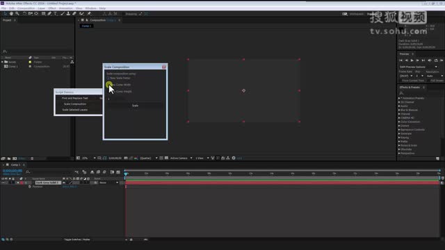The width and height of the screenshot is (445, 250).
Task: Click First Frame button in Preview panel
Action: coord(400,60)
